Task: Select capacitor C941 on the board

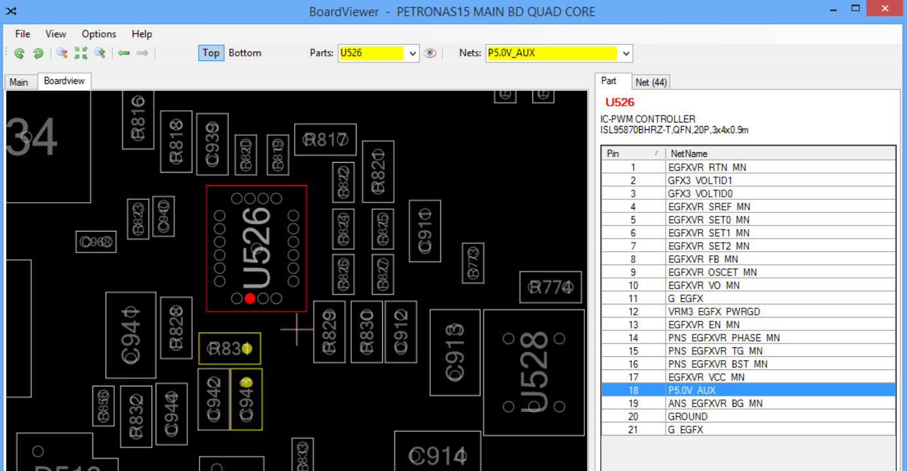Action: pos(131,335)
